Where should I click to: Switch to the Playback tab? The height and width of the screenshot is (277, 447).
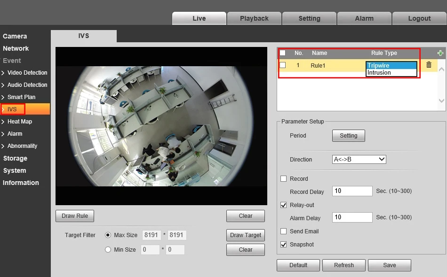(254, 18)
